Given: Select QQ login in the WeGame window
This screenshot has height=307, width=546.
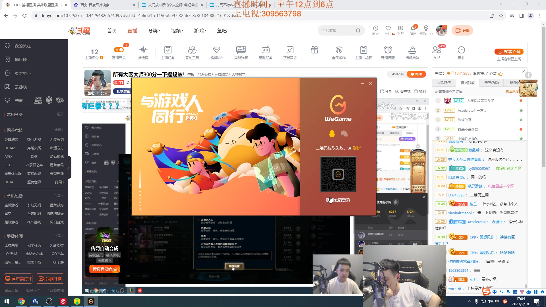Looking at the screenshot, I should 332,133.
